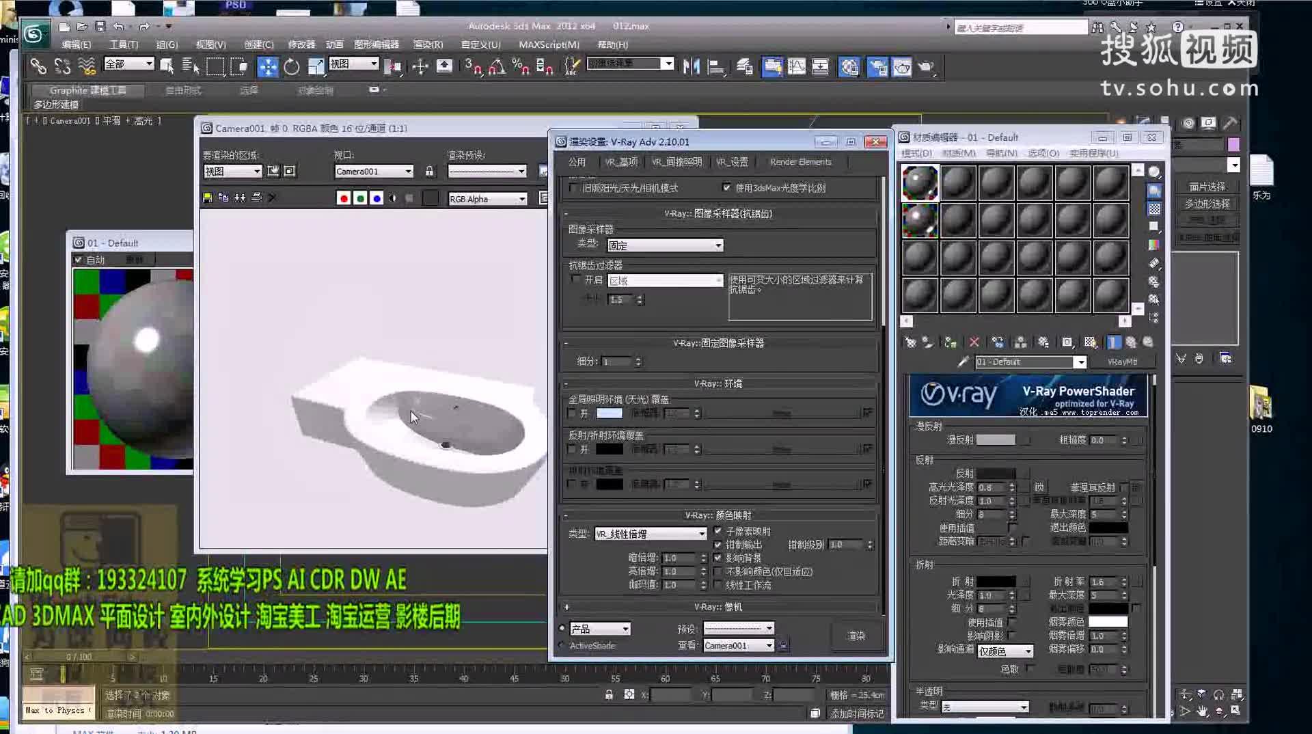Viewport: 1312px width, 734px height.
Task: Open the Material Editor from the main toolbar
Action: 850,67
